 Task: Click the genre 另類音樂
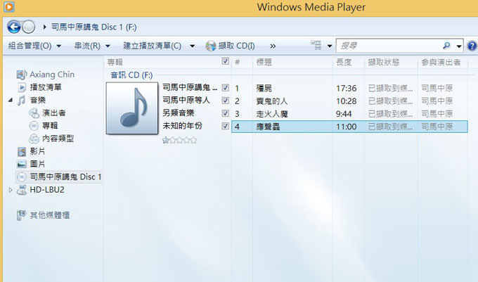(x=179, y=113)
